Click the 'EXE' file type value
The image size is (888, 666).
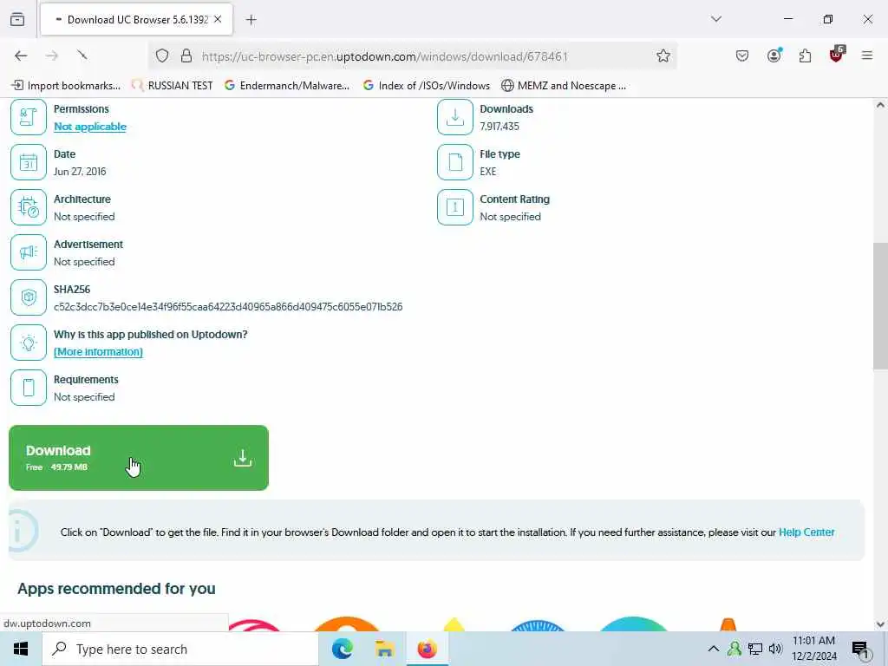click(488, 172)
